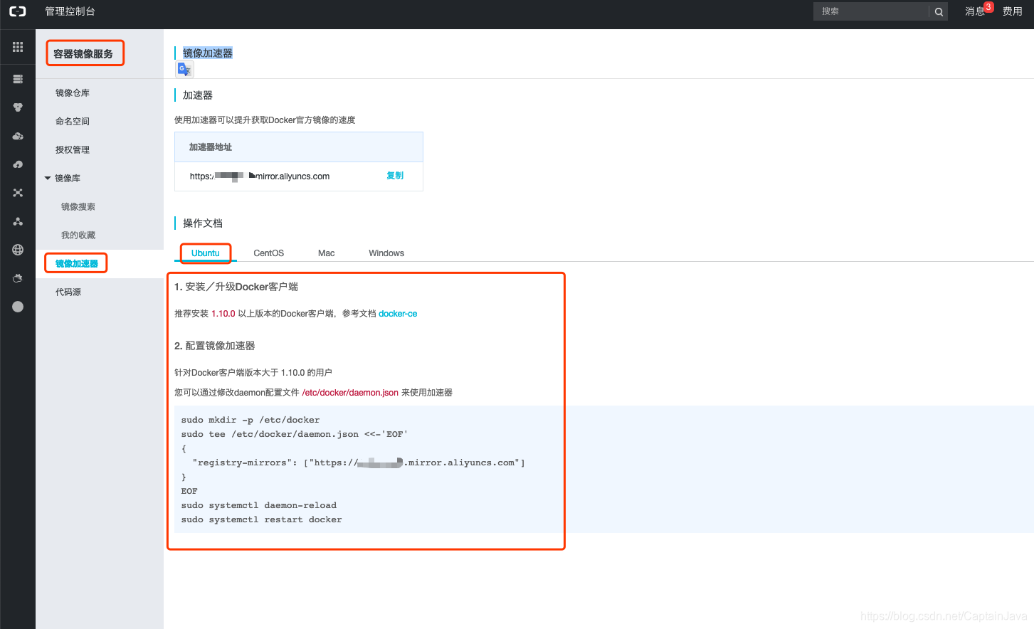Click the Alibaba Cloud logo icon
Screen dimensions: 1034x629
(x=18, y=11)
